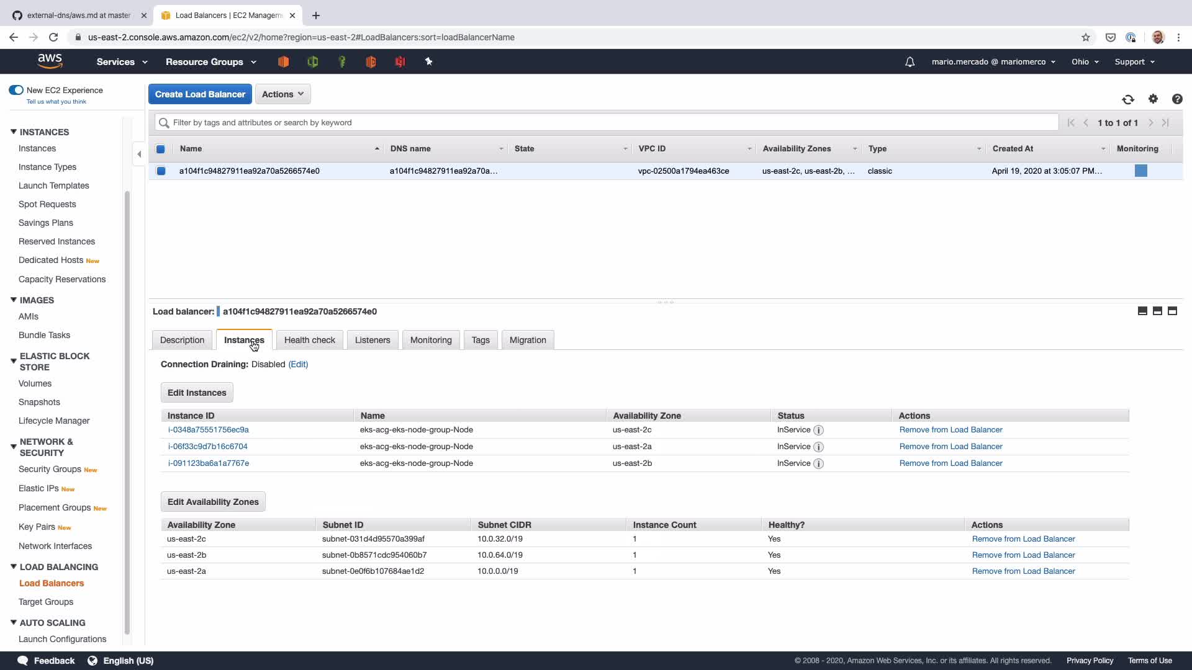The image size is (1192, 670).
Task: Open the Listeners tab
Action: 372,340
